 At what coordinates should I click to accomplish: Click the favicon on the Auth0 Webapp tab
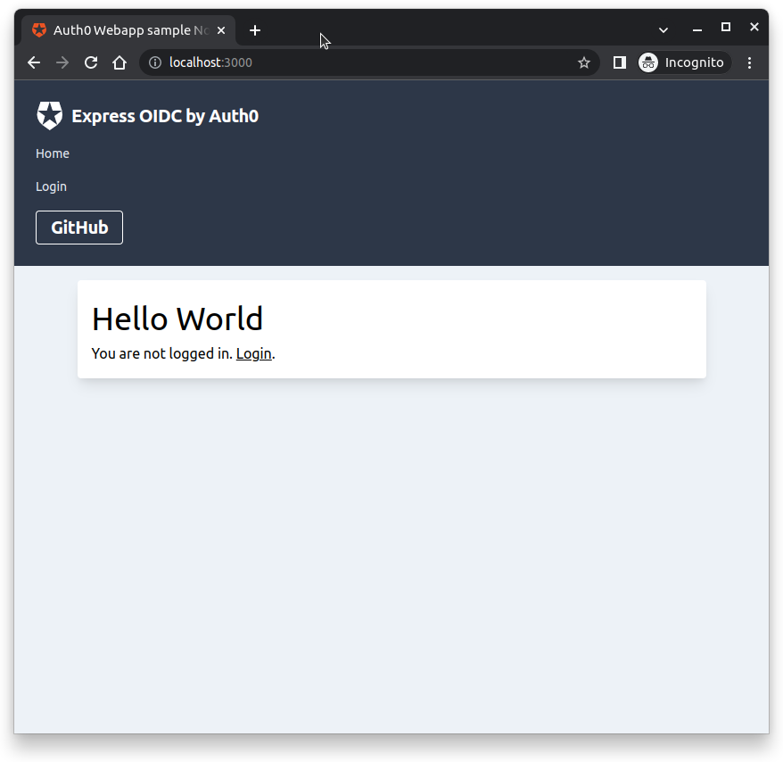[x=38, y=29]
